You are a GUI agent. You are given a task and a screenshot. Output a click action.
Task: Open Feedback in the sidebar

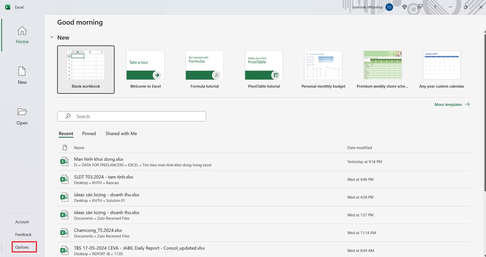pyautogui.click(x=23, y=234)
